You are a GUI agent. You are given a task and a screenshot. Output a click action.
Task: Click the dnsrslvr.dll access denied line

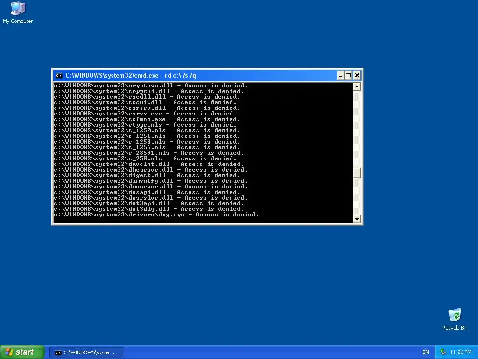point(151,198)
